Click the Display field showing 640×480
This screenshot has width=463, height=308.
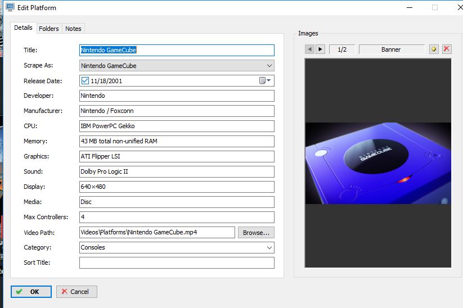click(177, 187)
